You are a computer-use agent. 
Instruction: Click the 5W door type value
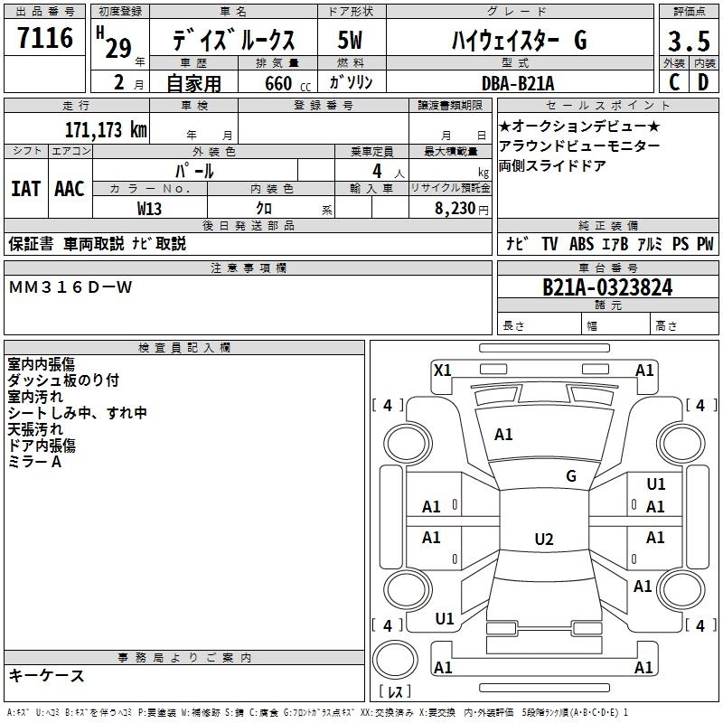350,40
